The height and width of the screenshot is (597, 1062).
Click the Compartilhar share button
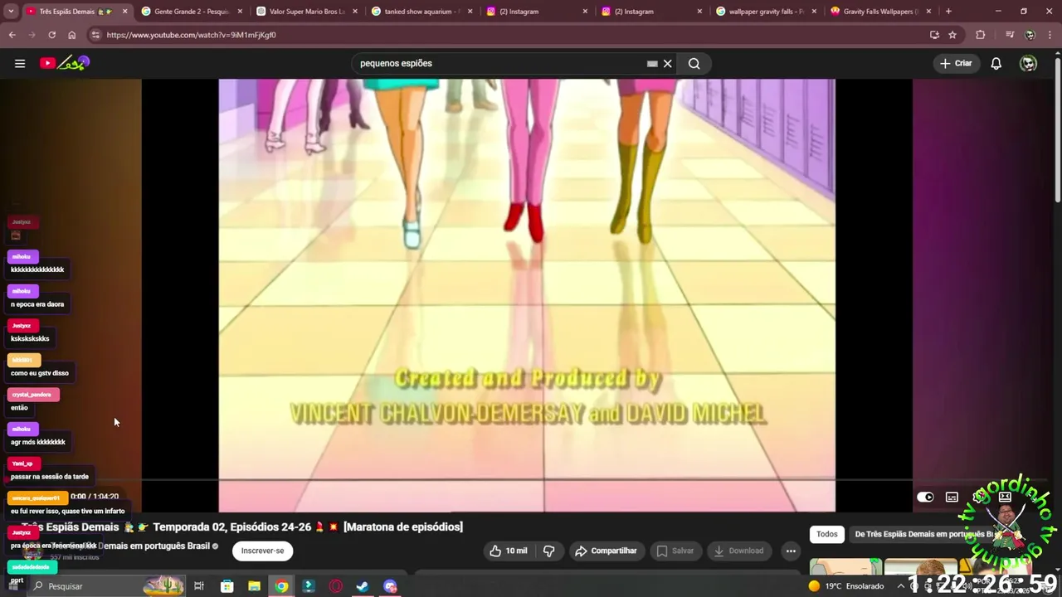(607, 551)
